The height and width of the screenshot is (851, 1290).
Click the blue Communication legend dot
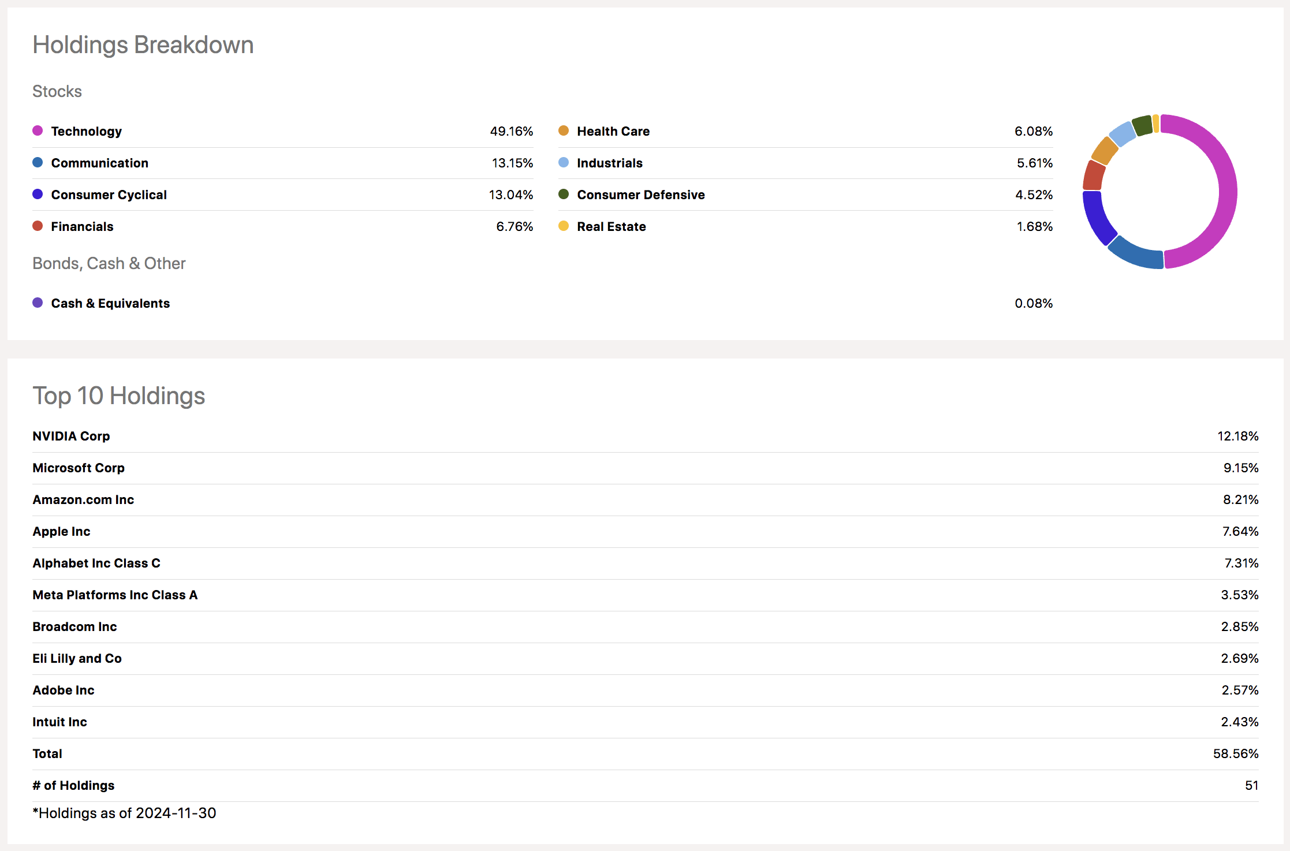point(38,162)
